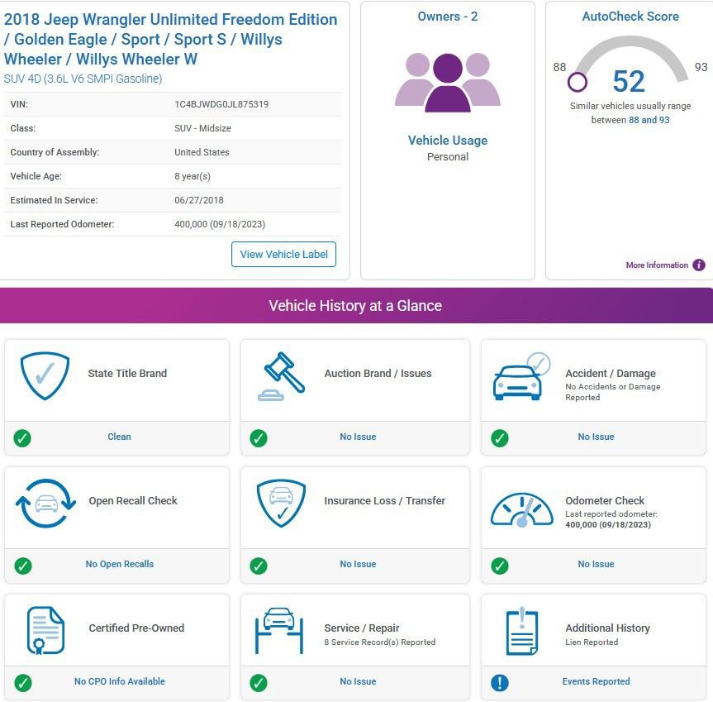
Task: Click Estimated In Service date 06/27/2018
Action: [199, 200]
